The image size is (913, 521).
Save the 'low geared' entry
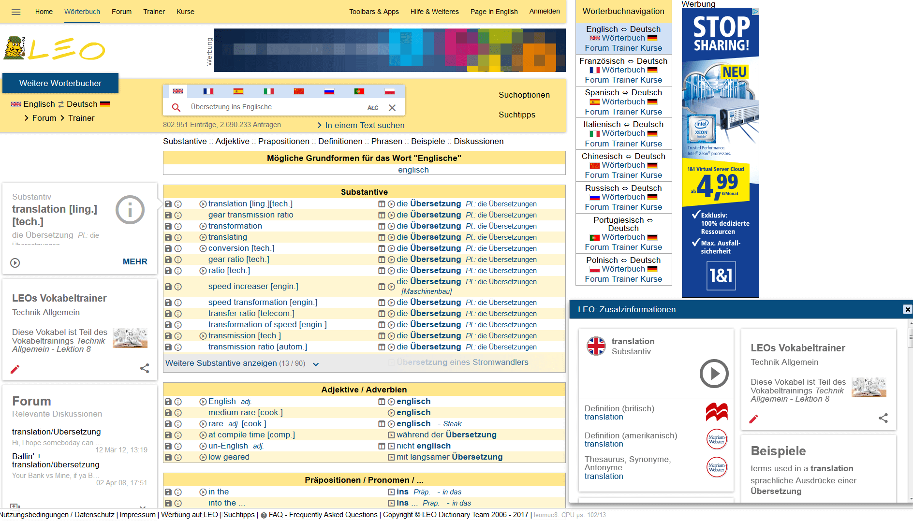click(168, 457)
